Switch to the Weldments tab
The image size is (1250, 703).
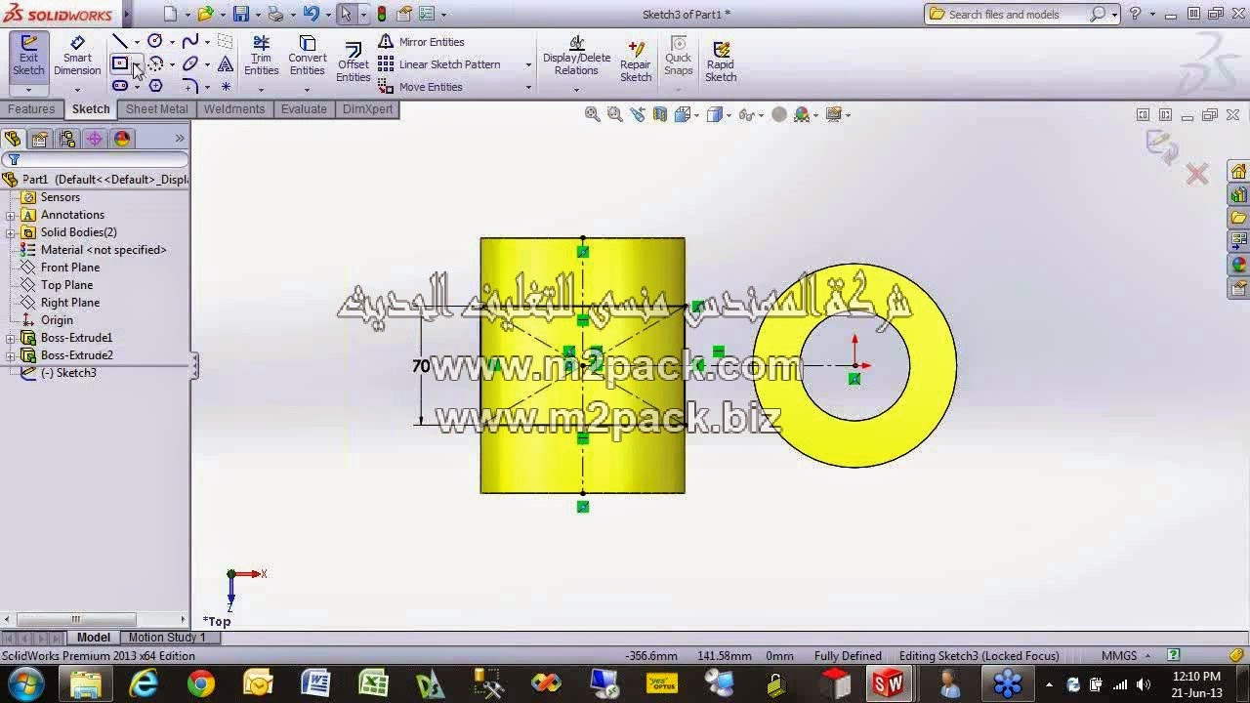pos(233,109)
